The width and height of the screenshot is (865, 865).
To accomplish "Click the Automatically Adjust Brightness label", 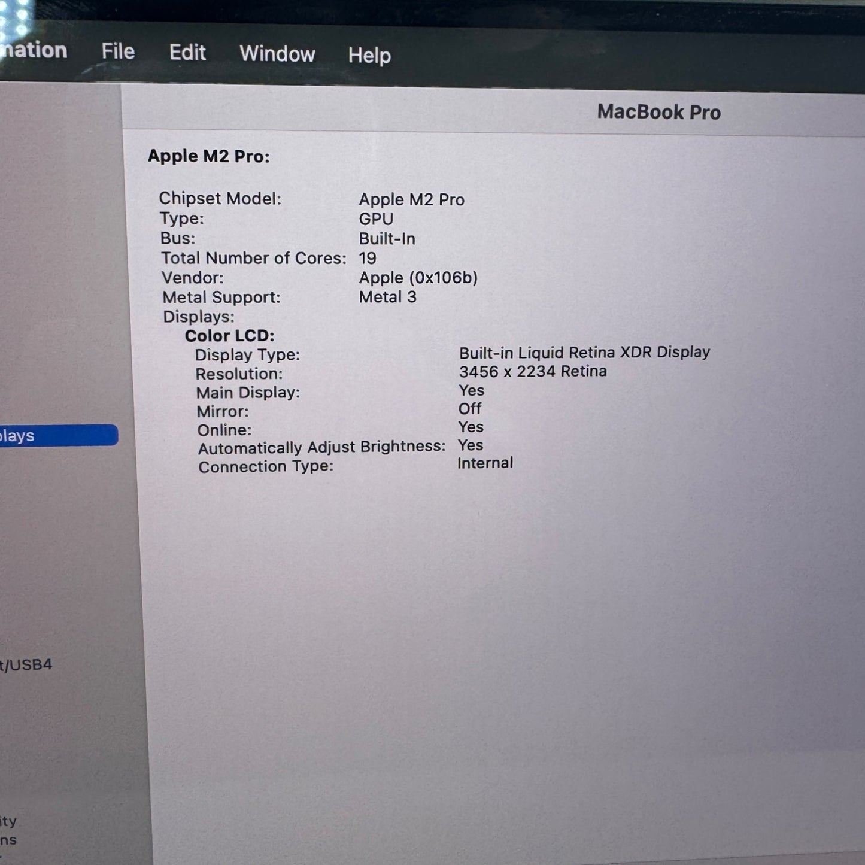I will coord(321,448).
